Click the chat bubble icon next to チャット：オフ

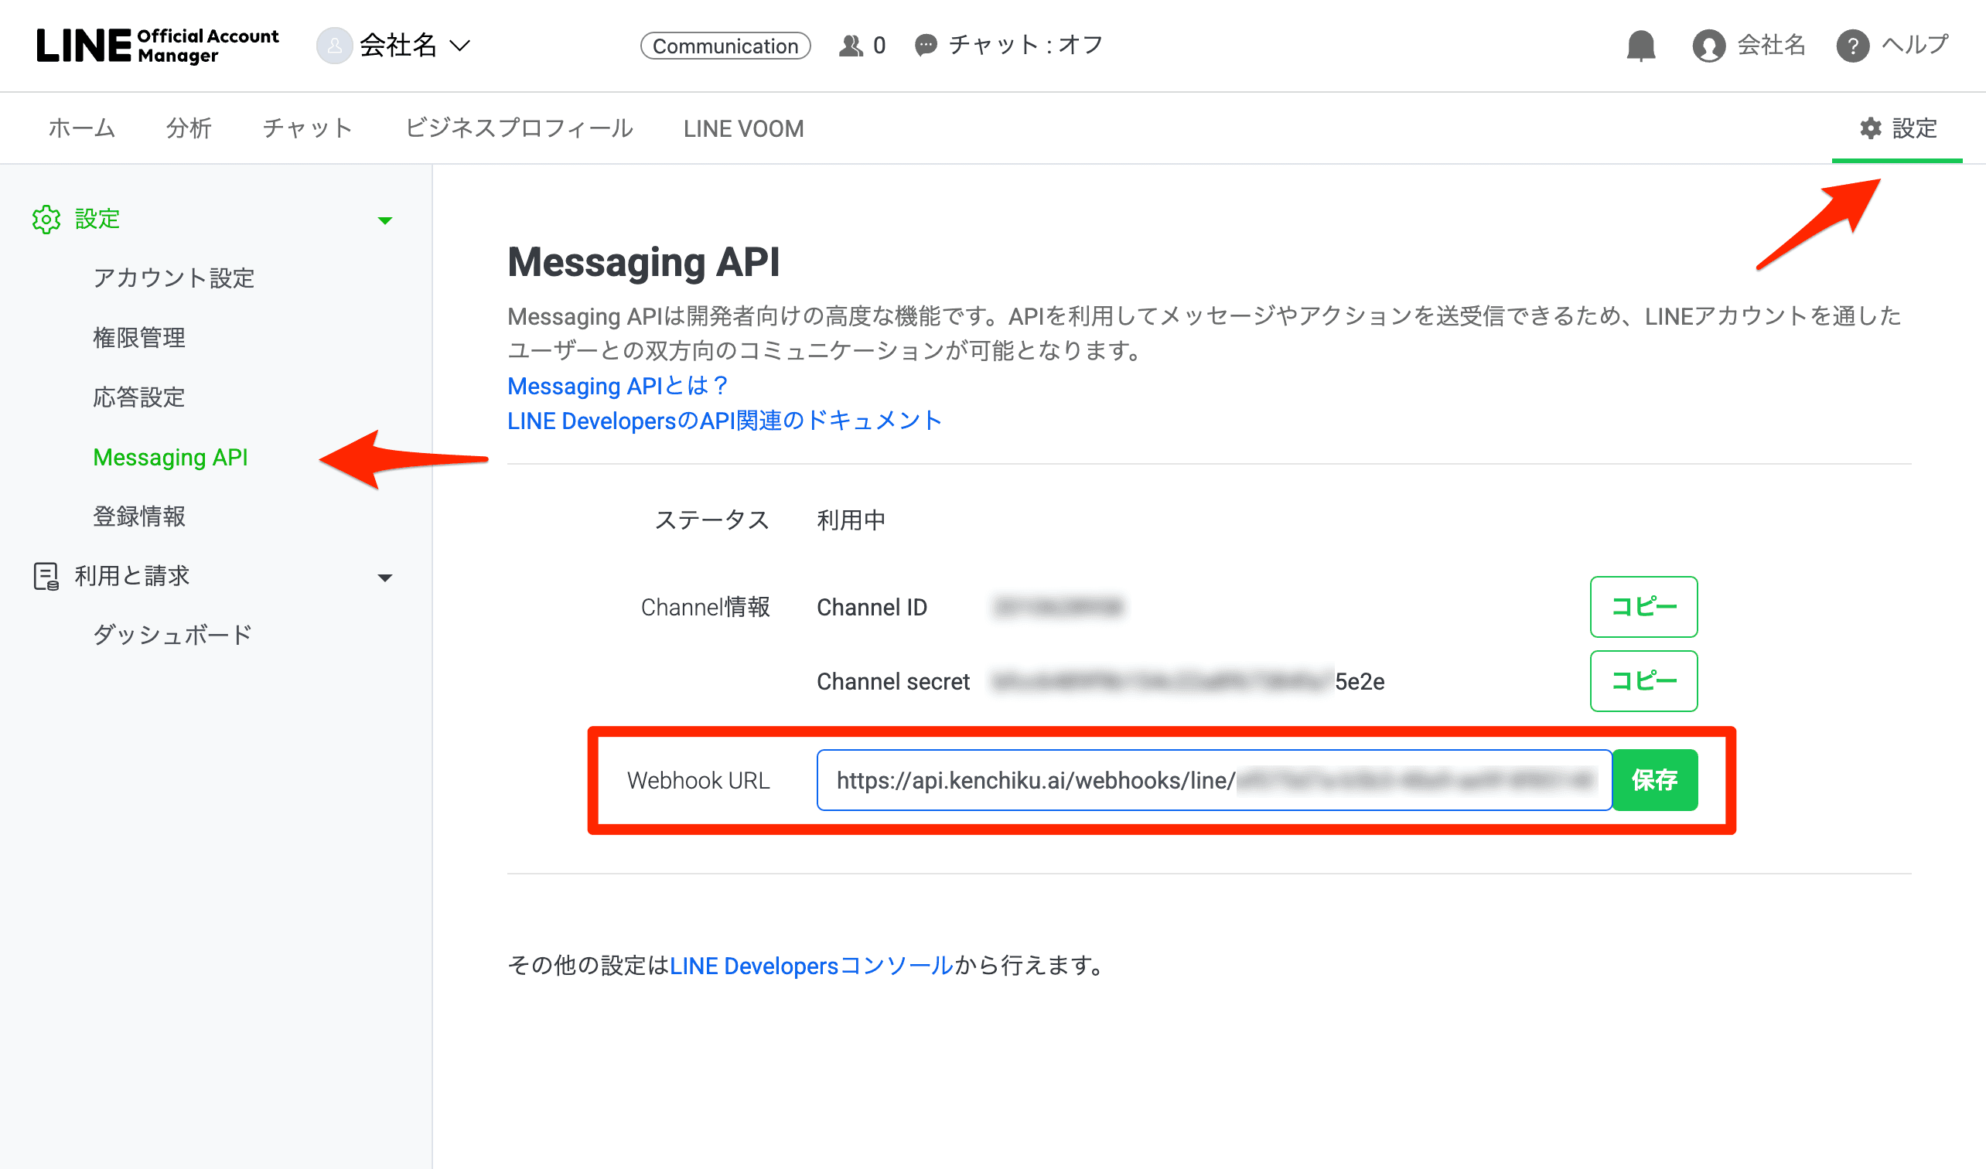coord(925,45)
